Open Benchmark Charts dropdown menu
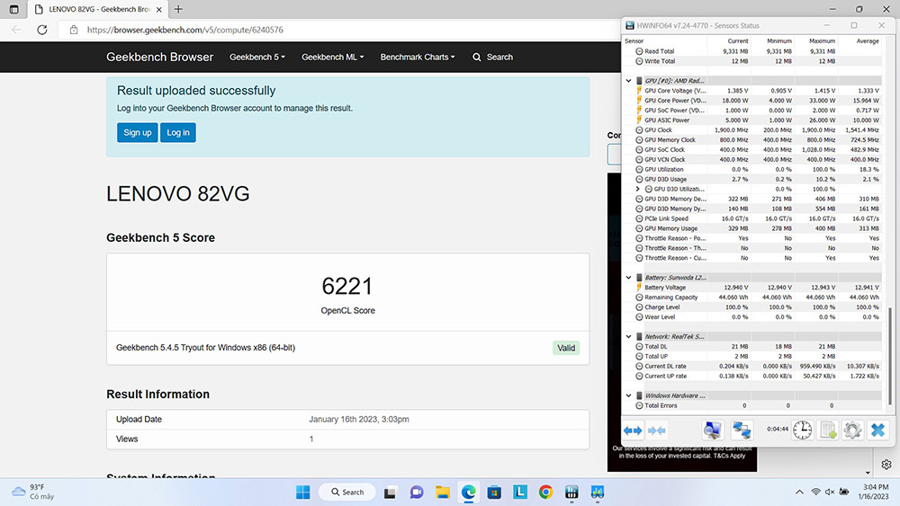This screenshot has height=506, width=900. (x=418, y=57)
